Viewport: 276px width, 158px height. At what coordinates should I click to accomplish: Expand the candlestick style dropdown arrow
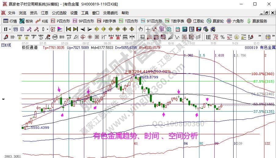(47, 29)
